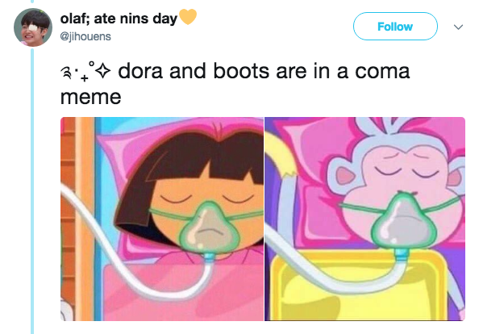Screen dimensions: 479x334
Task: Click the sparkle symbols before the tweet text
Action: [x=85, y=72]
